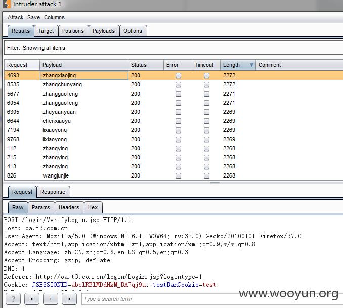Select zhangguofeng row for request 6054

tap(174, 103)
